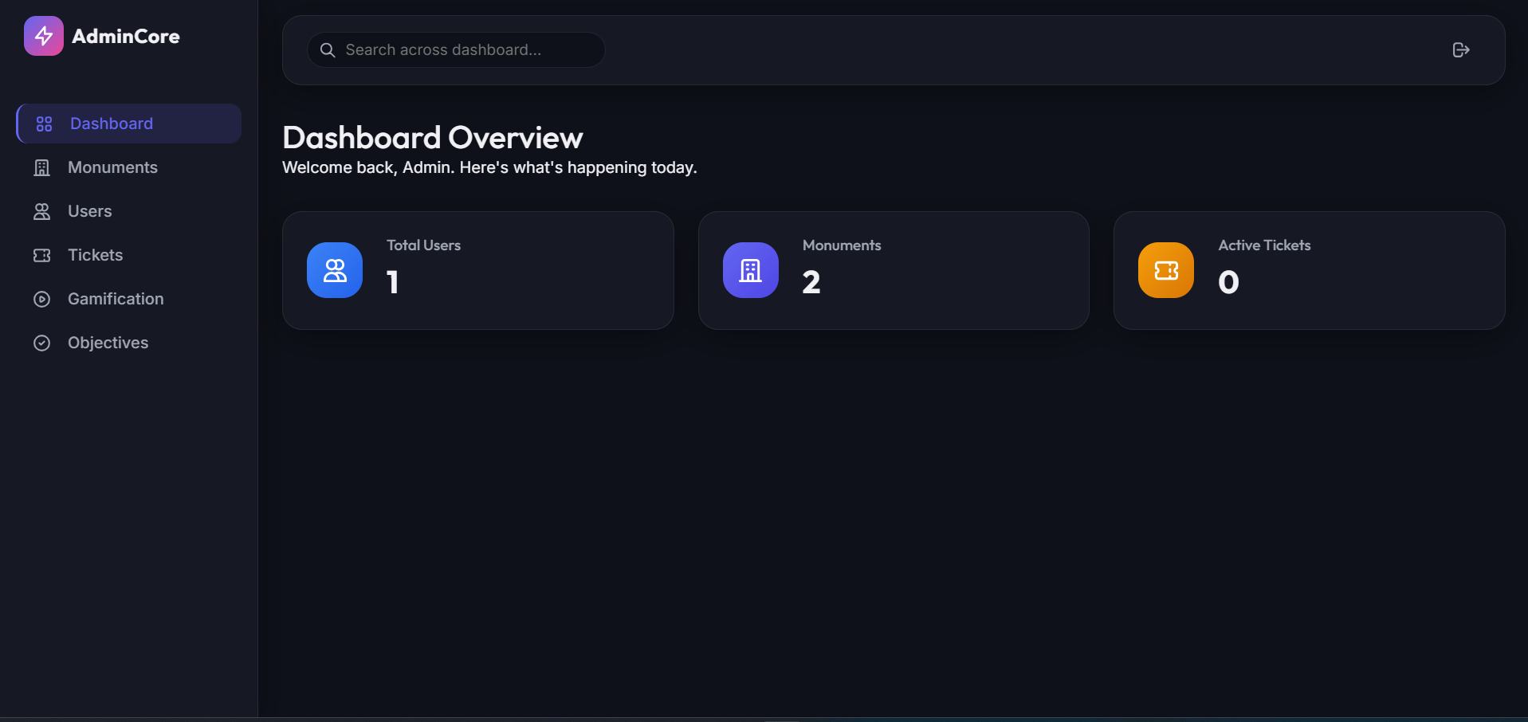Screen dimensions: 1528x722
Task: Navigate to Tickets in the sidebar
Action: [129, 255]
